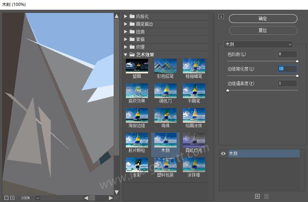Click the zoom in plus button

pyautogui.click(x=12, y=198)
